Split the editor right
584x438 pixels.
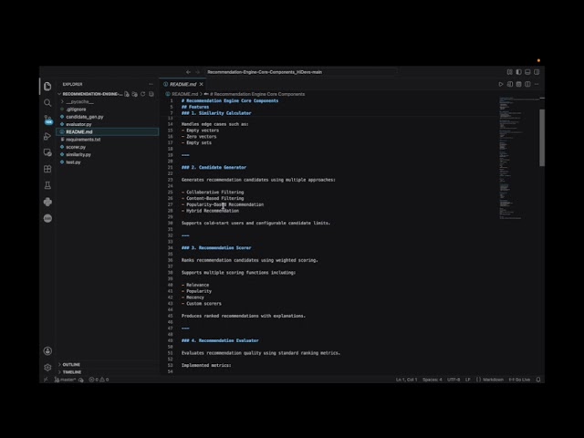point(527,84)
